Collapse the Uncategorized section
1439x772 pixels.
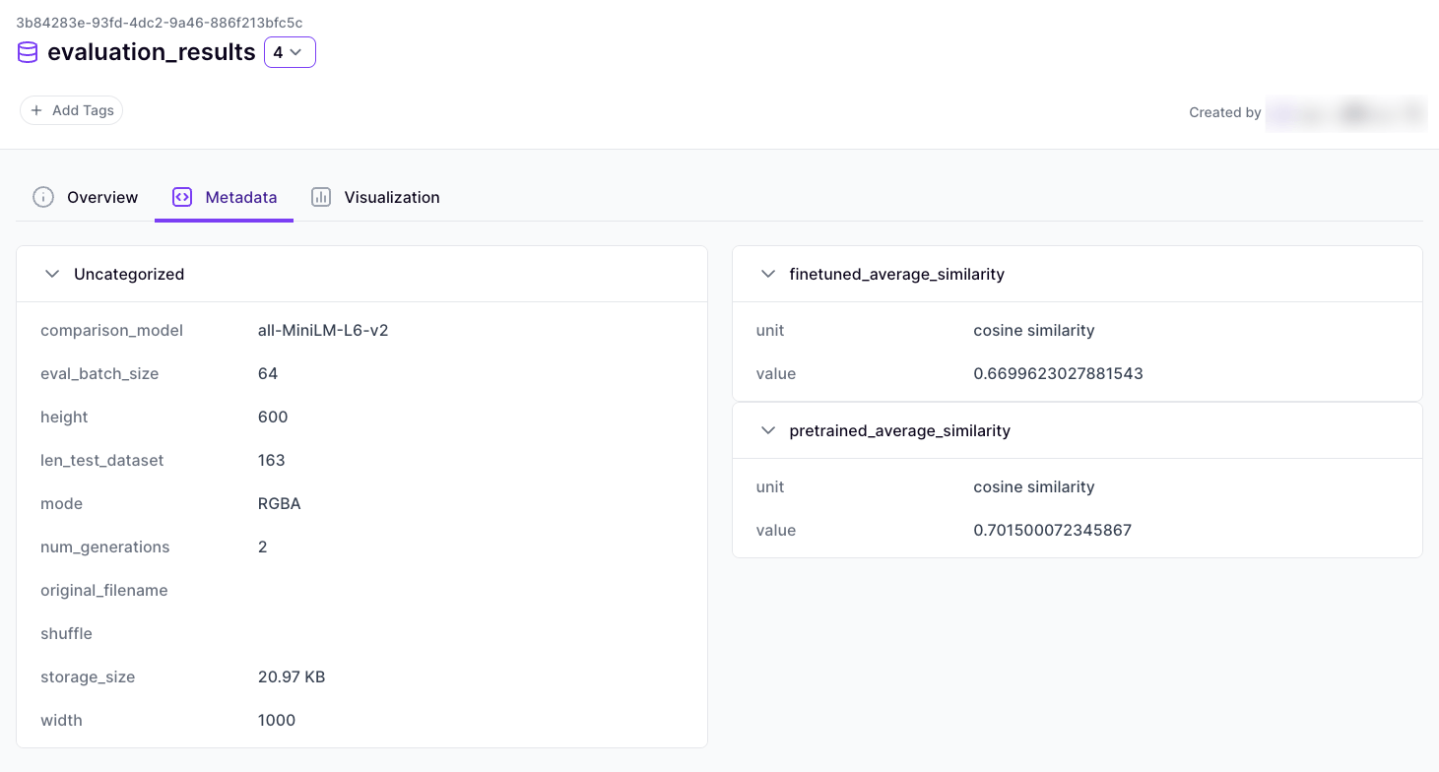click(53, 274)
